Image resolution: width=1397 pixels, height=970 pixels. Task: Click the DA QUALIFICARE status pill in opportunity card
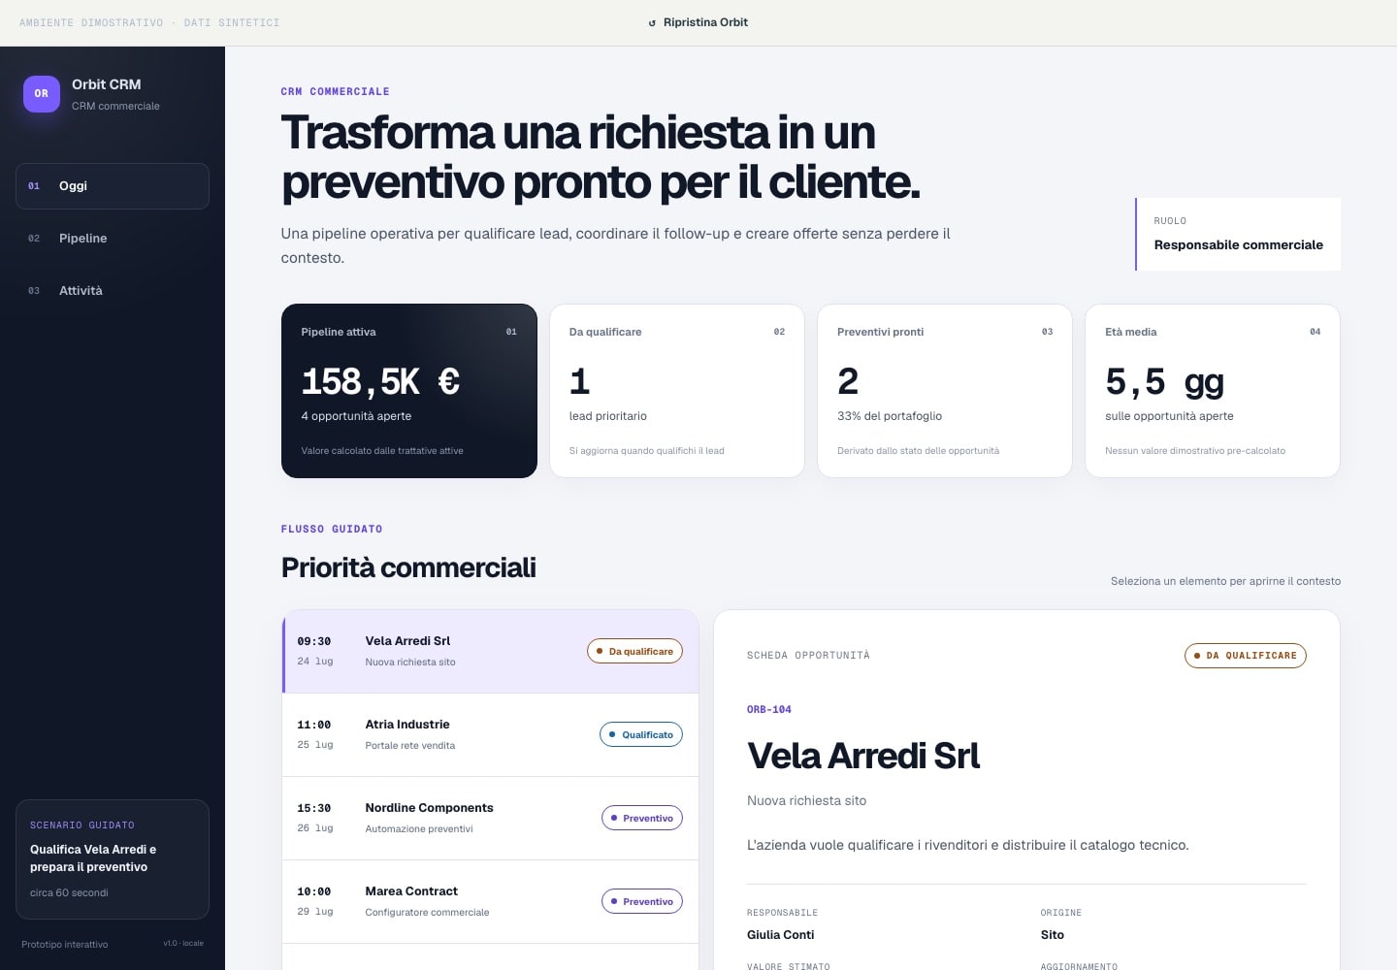[1246, 656]
